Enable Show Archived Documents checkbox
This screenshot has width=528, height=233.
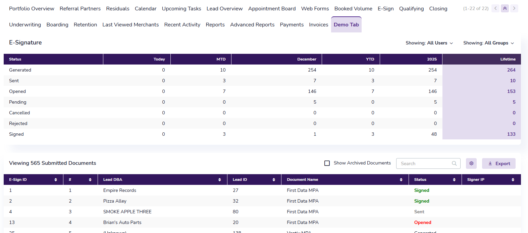click(327, 163)
